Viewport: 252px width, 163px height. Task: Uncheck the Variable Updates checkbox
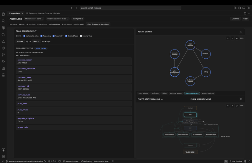click(24, 36)
